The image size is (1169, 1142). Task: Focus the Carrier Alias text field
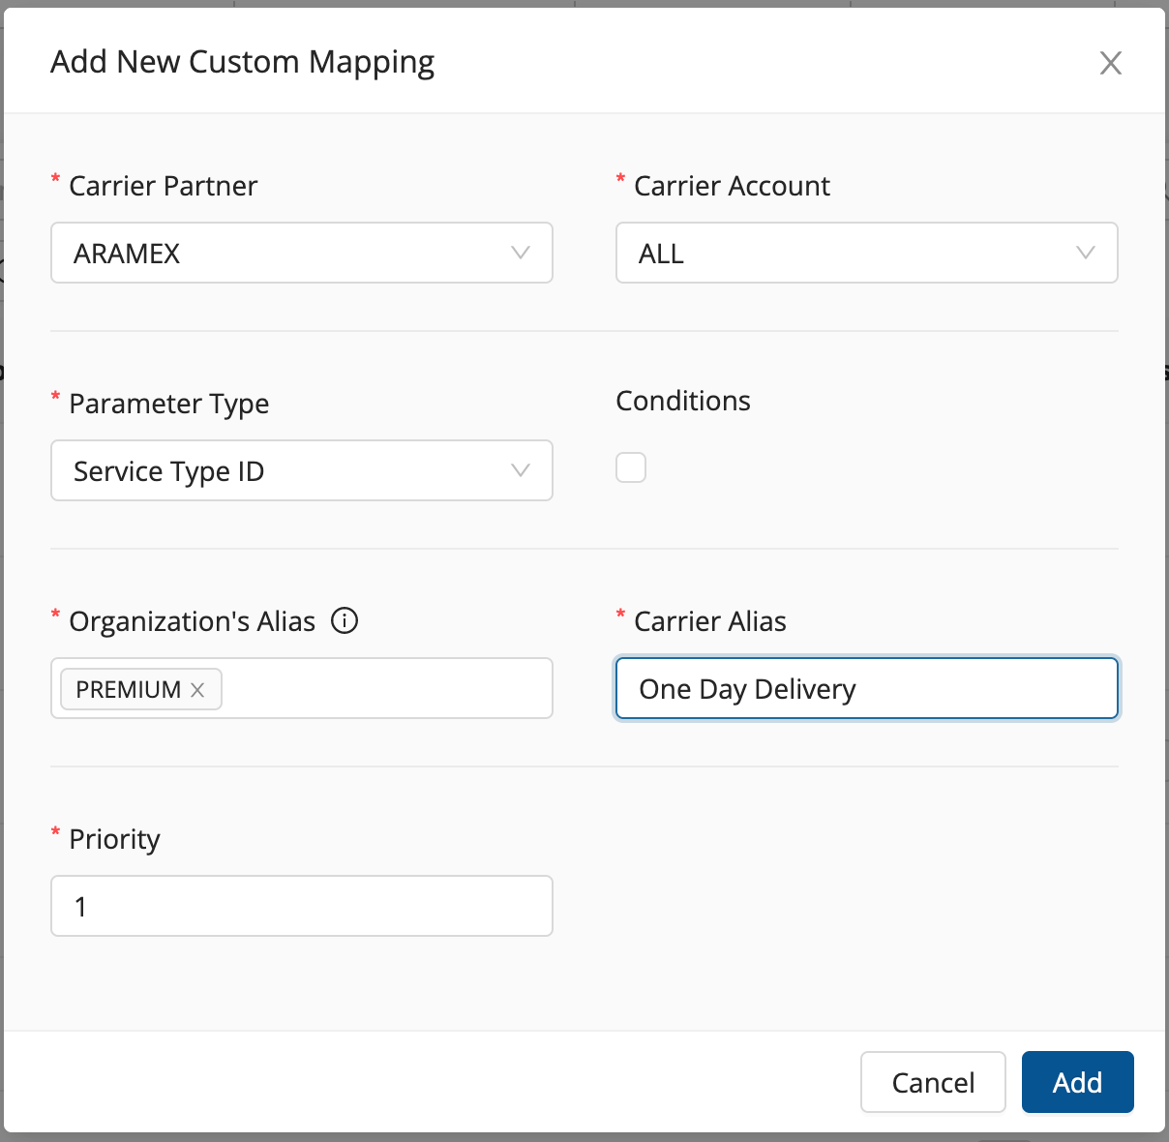[866, 688]
